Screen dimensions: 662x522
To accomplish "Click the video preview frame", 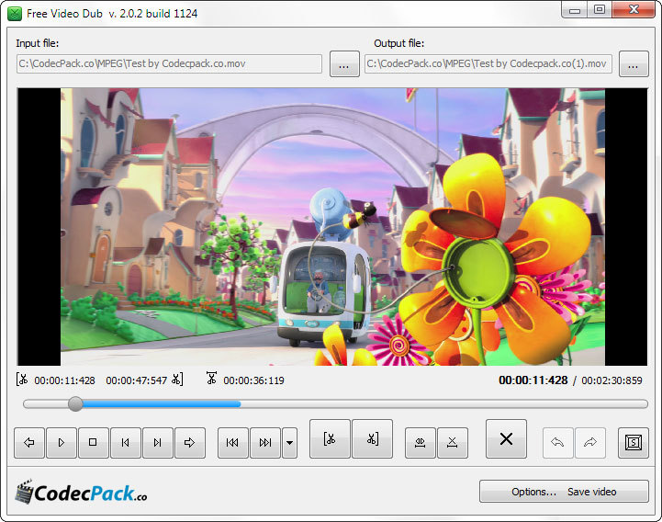I will (x=332, y=227).
